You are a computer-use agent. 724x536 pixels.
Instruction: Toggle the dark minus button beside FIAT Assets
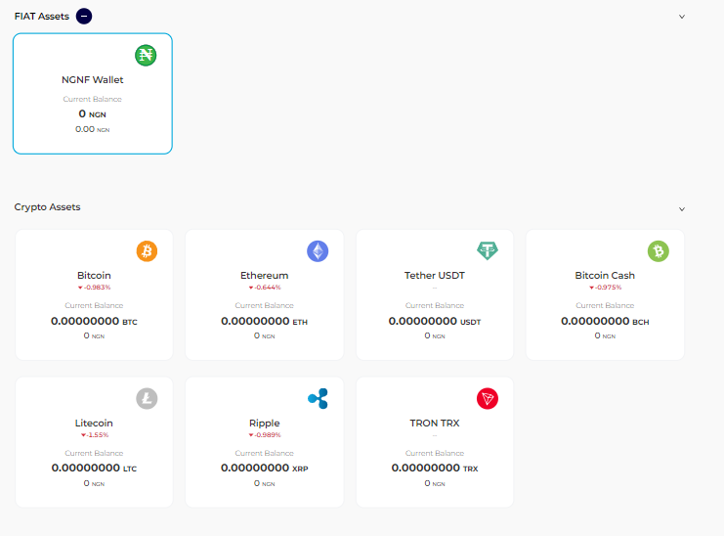coord(84,17)
